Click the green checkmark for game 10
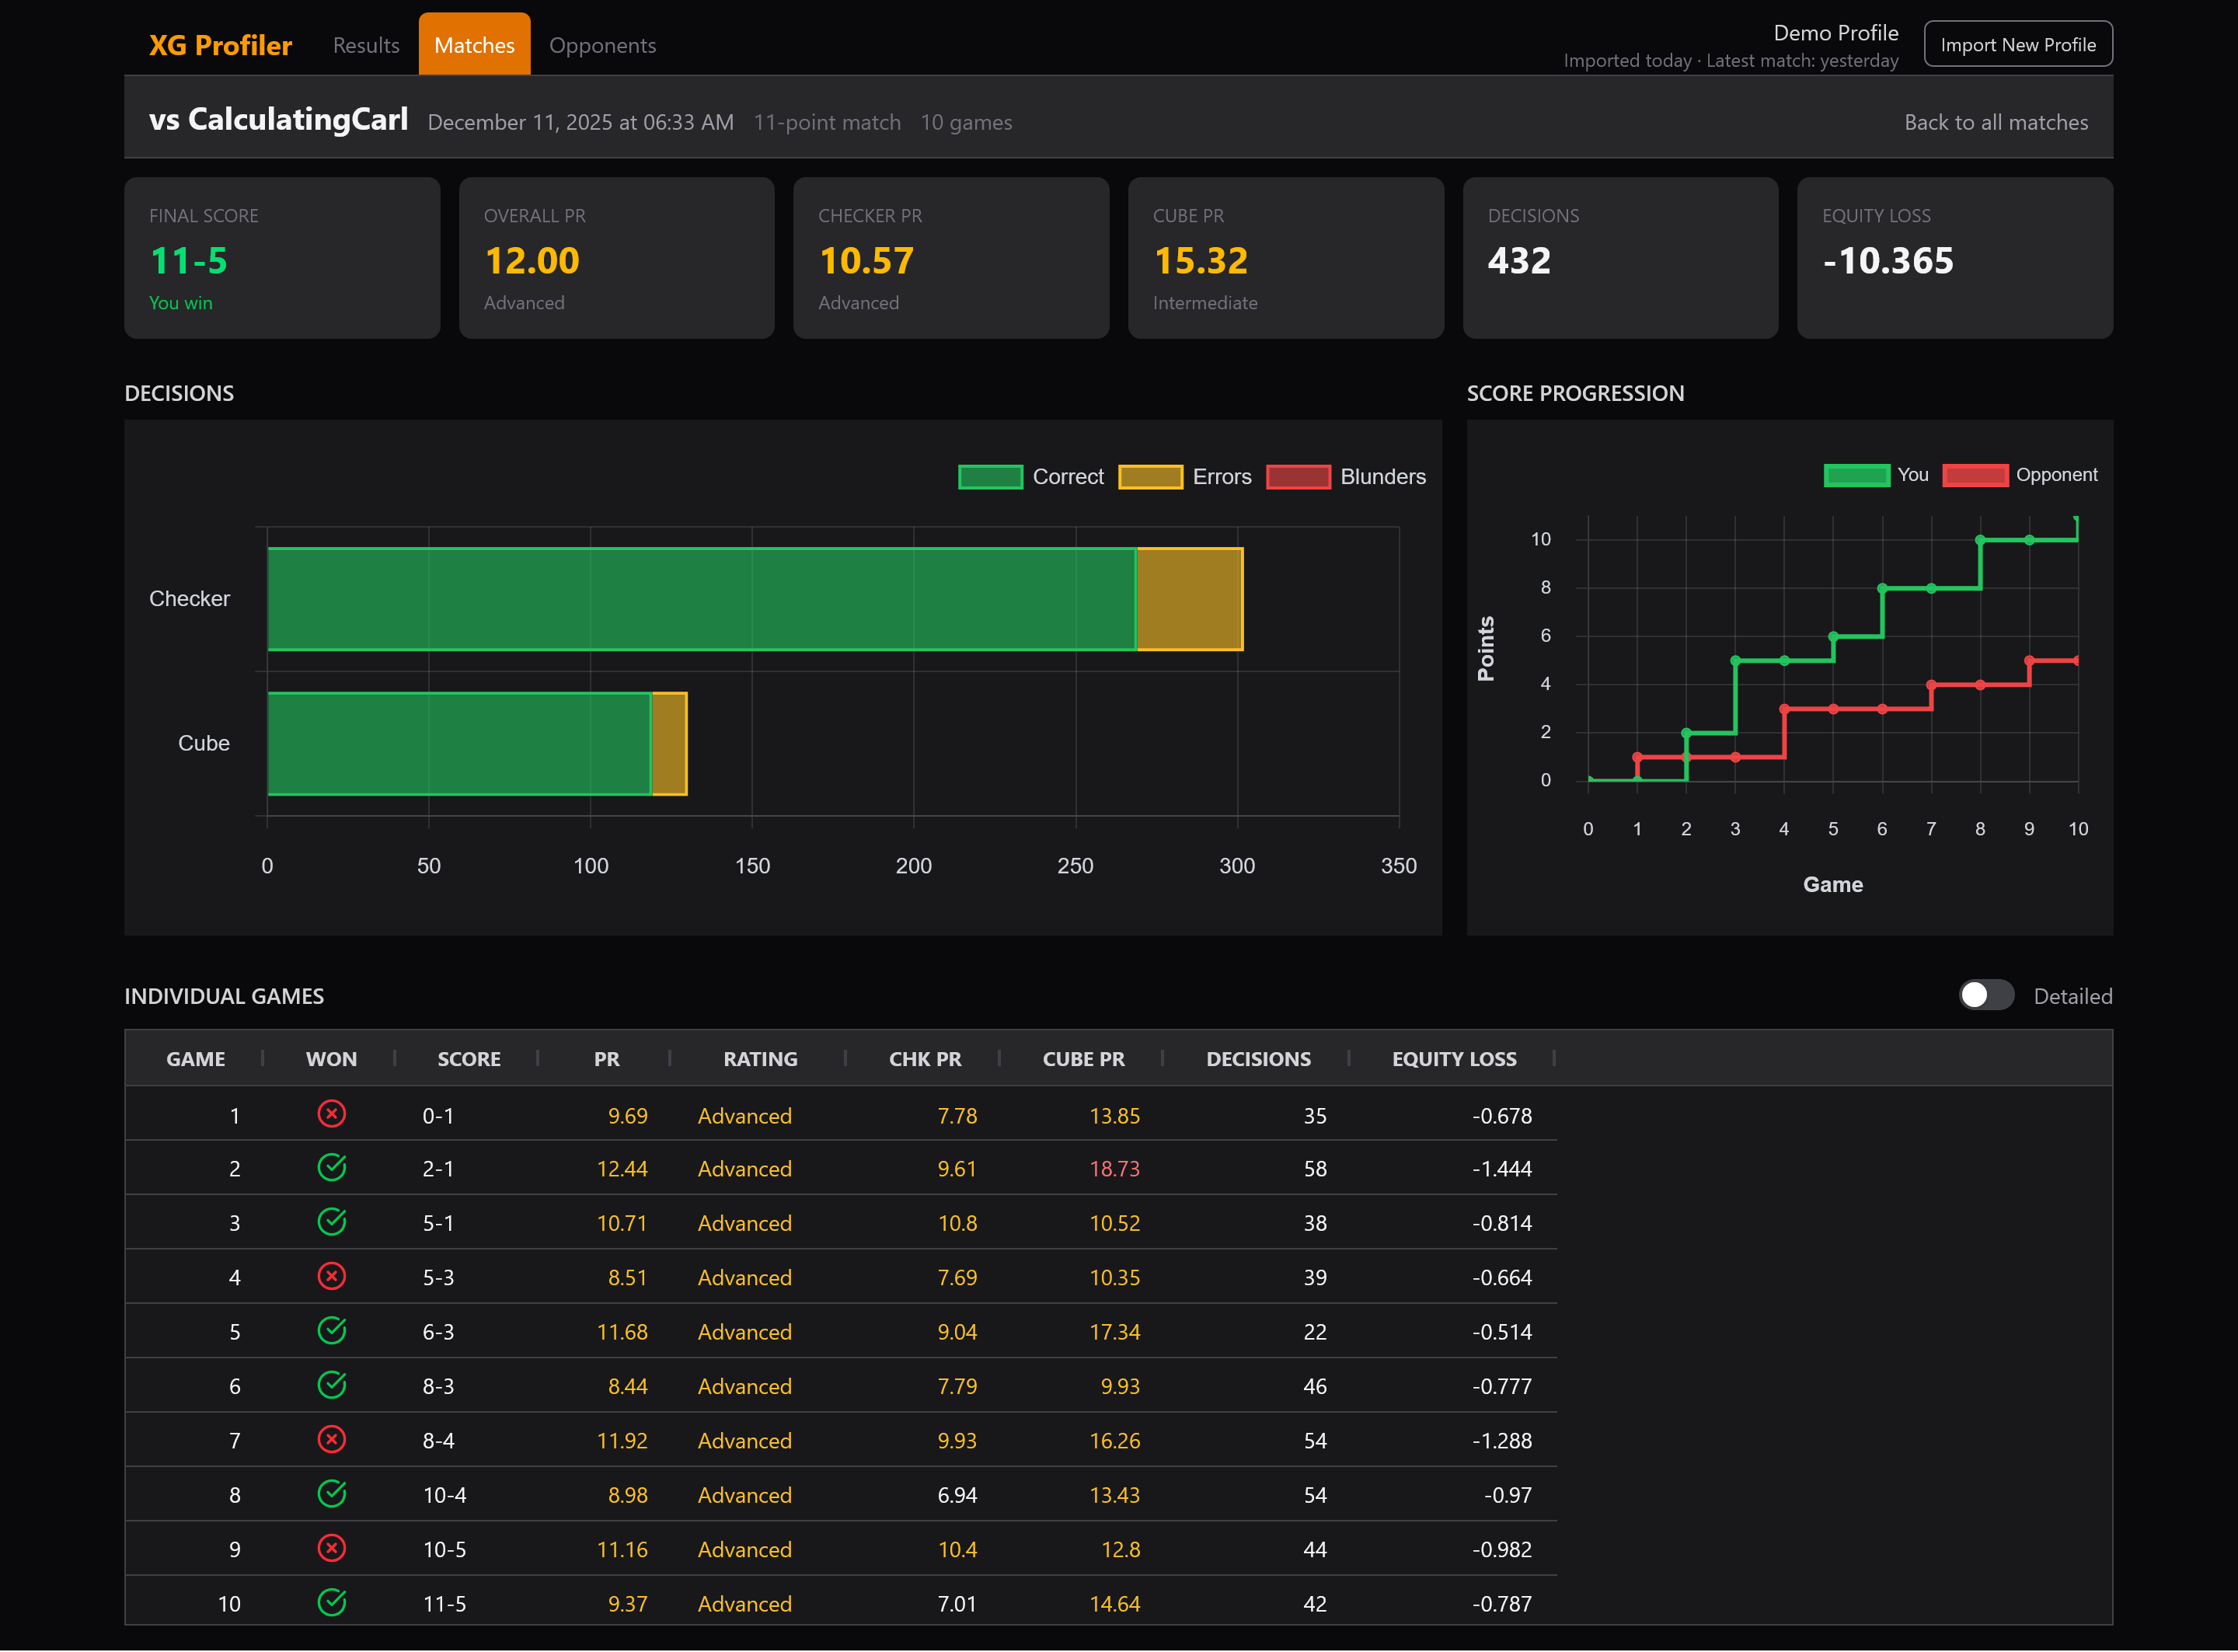This screenshot has width=2238, height=1652. tap(331, 1602)
